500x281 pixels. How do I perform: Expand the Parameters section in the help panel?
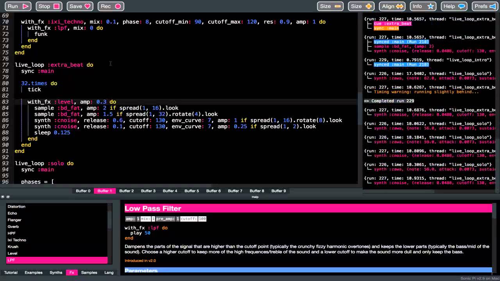click(141, 270)
